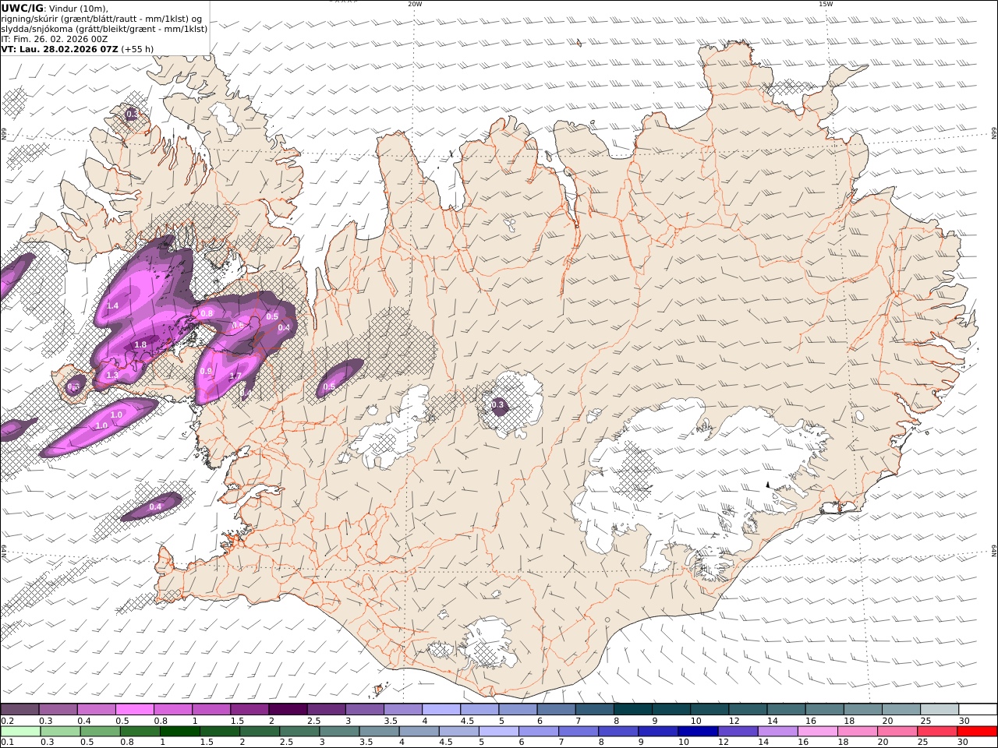Viewport: 998px width, 748px height.
Task: Click the '(+55 h)' forecast offset text
Action: (138, 49)
